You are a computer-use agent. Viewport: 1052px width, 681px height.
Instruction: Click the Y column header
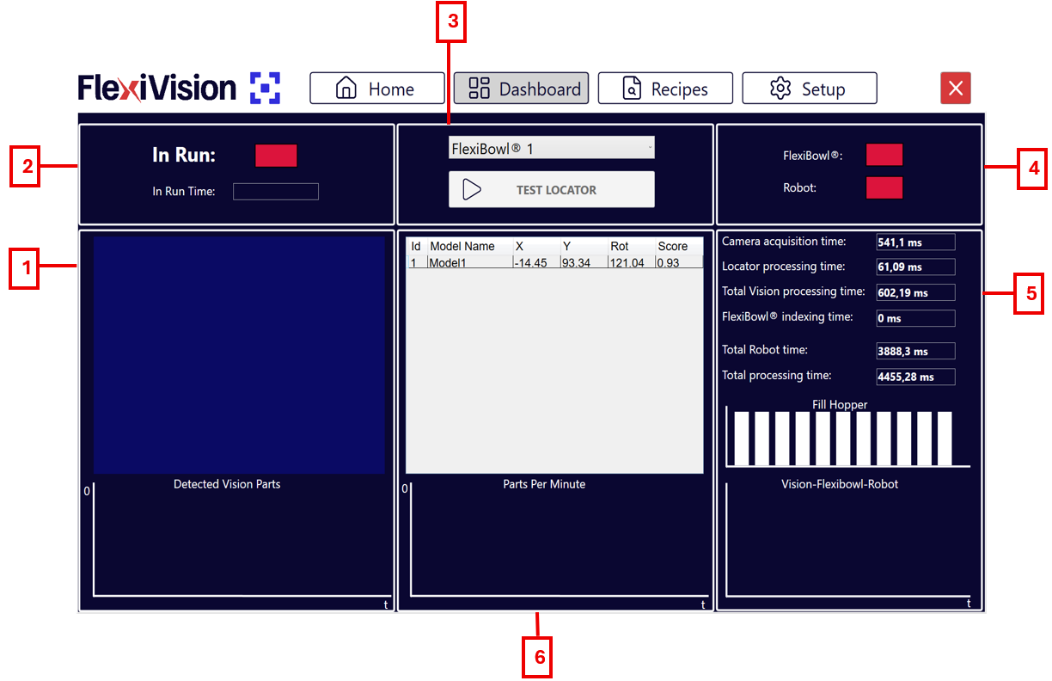(x=584, y=246)
